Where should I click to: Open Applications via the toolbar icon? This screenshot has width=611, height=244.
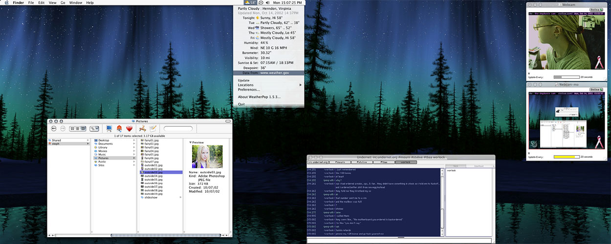coord(142,128)
